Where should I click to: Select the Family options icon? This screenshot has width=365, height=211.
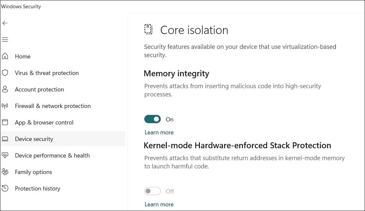coord(5,172)
